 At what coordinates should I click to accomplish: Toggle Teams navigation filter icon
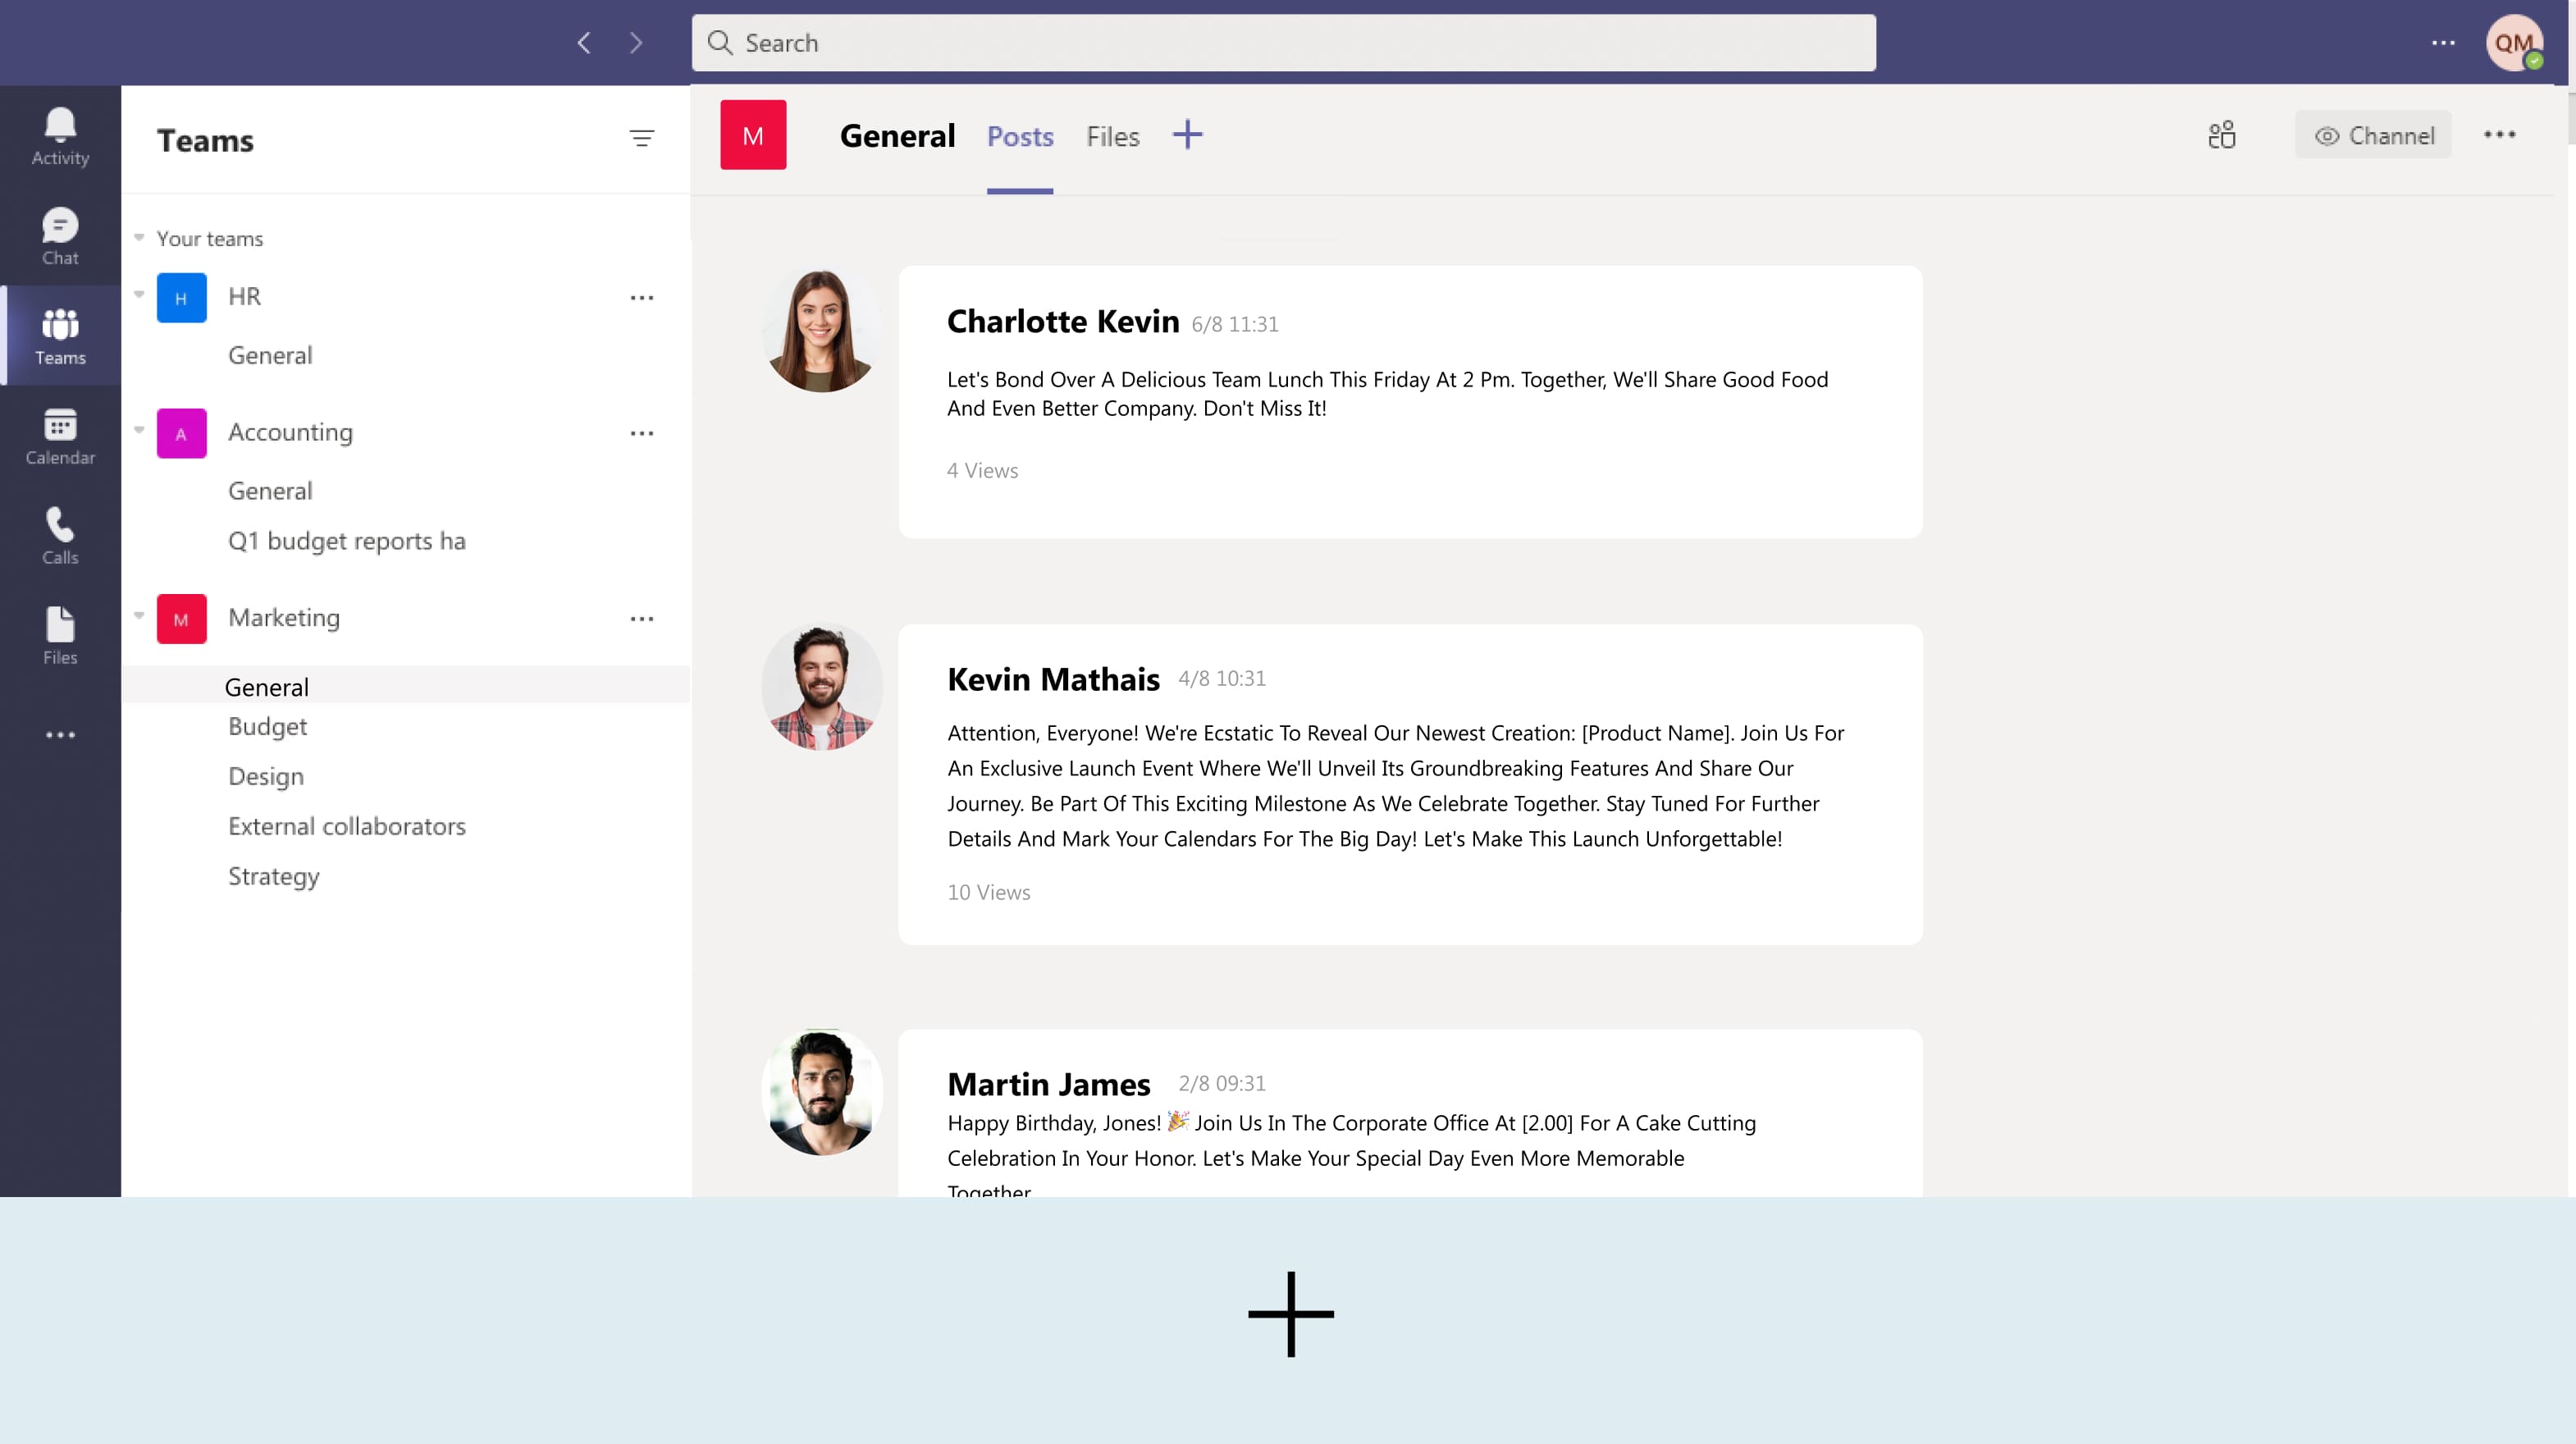642,138
